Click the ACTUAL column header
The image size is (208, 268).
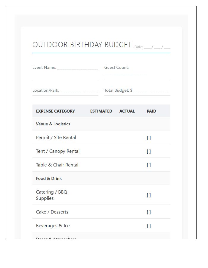[x=127, y=111]
